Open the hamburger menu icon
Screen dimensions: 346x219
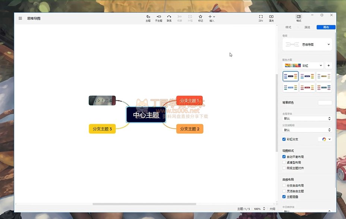tap(20, 18)
